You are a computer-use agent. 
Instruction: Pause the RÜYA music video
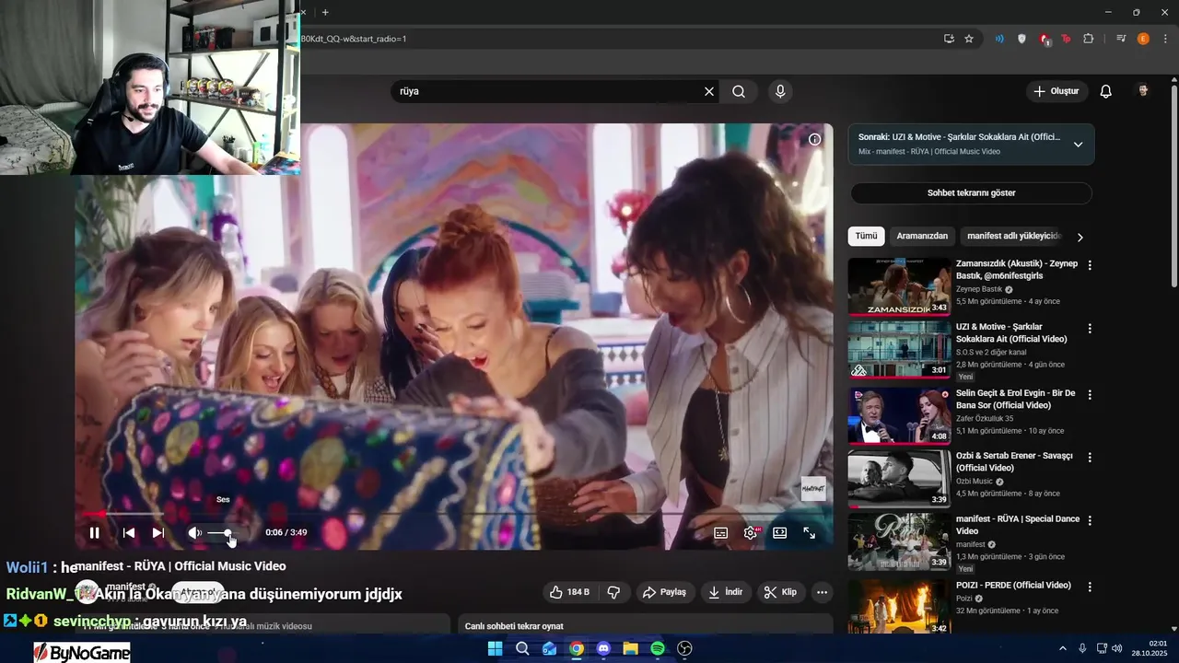click(94, 532)
